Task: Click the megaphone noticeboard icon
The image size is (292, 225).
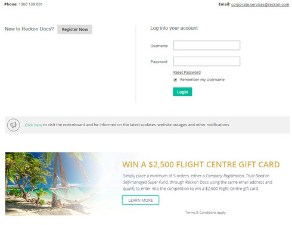Action: point(14,125)
